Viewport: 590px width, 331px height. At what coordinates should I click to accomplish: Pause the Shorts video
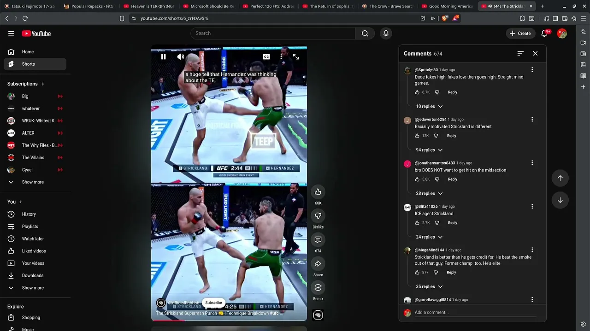tap(163, 57)
